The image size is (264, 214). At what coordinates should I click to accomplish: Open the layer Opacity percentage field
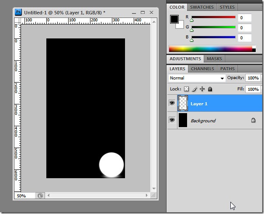coord(252,78)
